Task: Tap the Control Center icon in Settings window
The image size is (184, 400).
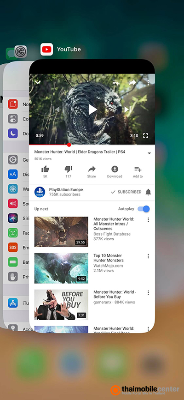Action: (13, 119)
